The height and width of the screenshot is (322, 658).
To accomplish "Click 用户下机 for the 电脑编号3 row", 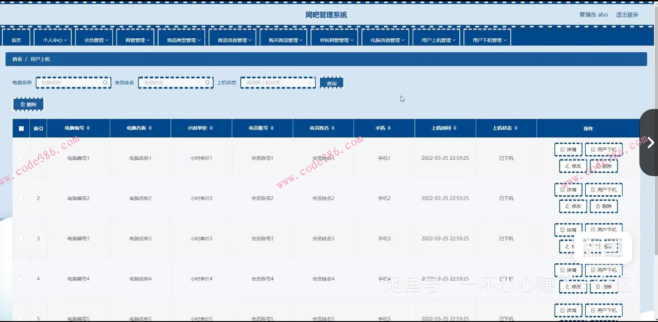I will point(603,230).
